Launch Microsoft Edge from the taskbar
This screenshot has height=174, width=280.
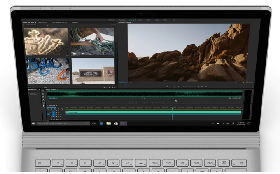pos(101,124)
